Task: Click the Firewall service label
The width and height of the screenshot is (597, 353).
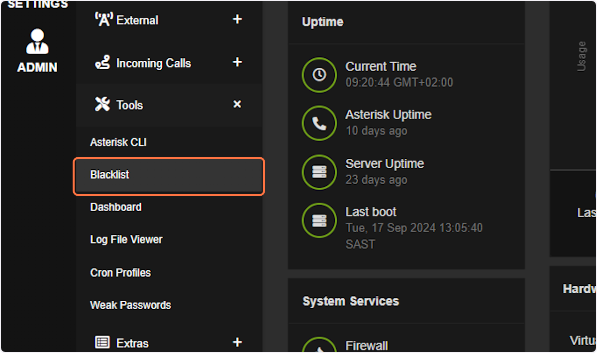Action: coord(367,346)
